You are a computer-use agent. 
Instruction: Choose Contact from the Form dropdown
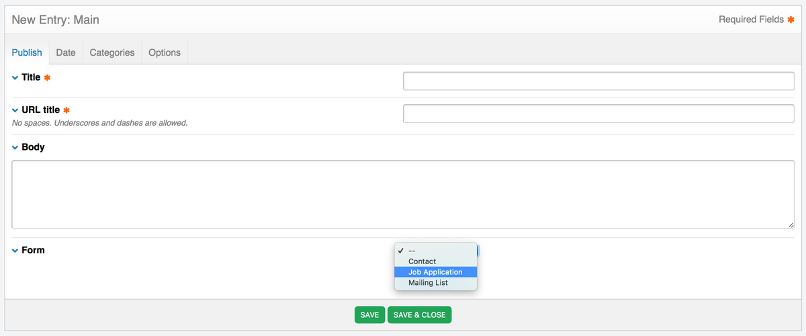436,261
